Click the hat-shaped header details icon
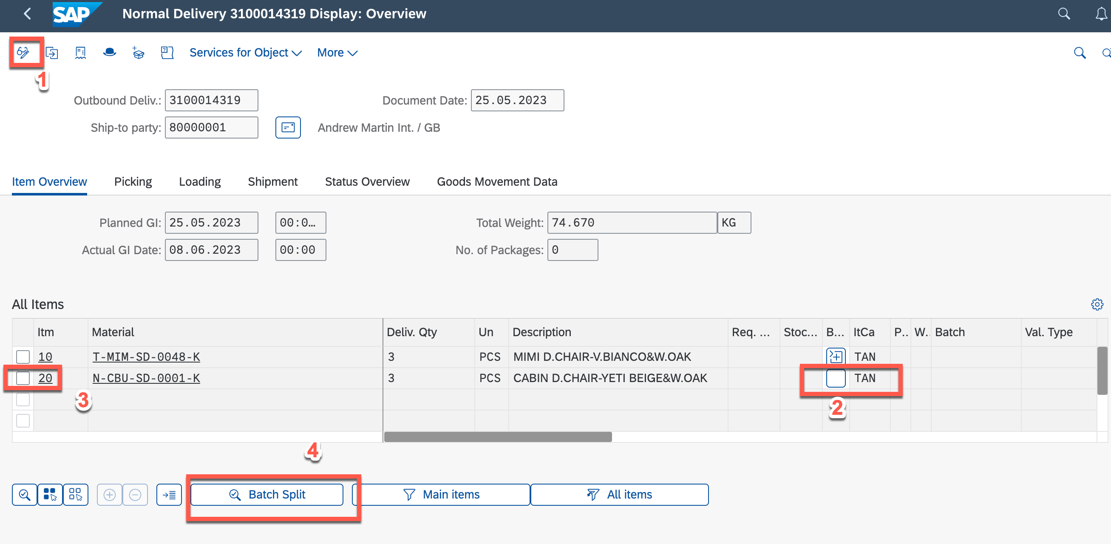This screenshot has height=544, width=1111. click(110, 53)
